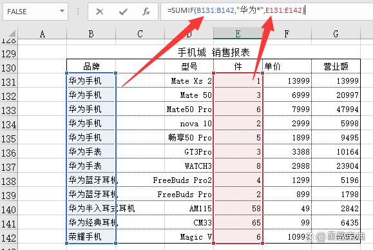Click the 营业额 header cell

pyautogui.click(x=336, y=66)
